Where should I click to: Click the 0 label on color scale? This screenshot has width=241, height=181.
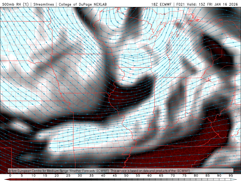[x=10, y=176]
